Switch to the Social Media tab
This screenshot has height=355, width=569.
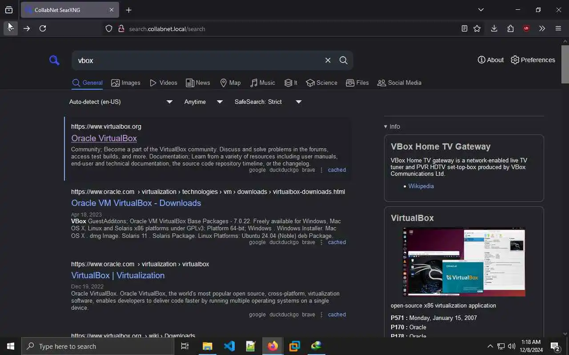pos(399,83)
